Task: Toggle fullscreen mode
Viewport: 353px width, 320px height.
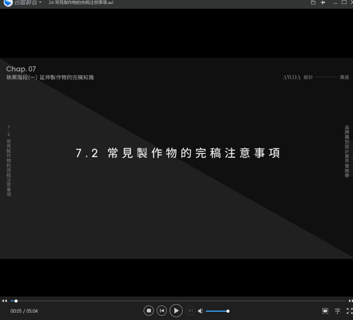Action: (349, 311)
